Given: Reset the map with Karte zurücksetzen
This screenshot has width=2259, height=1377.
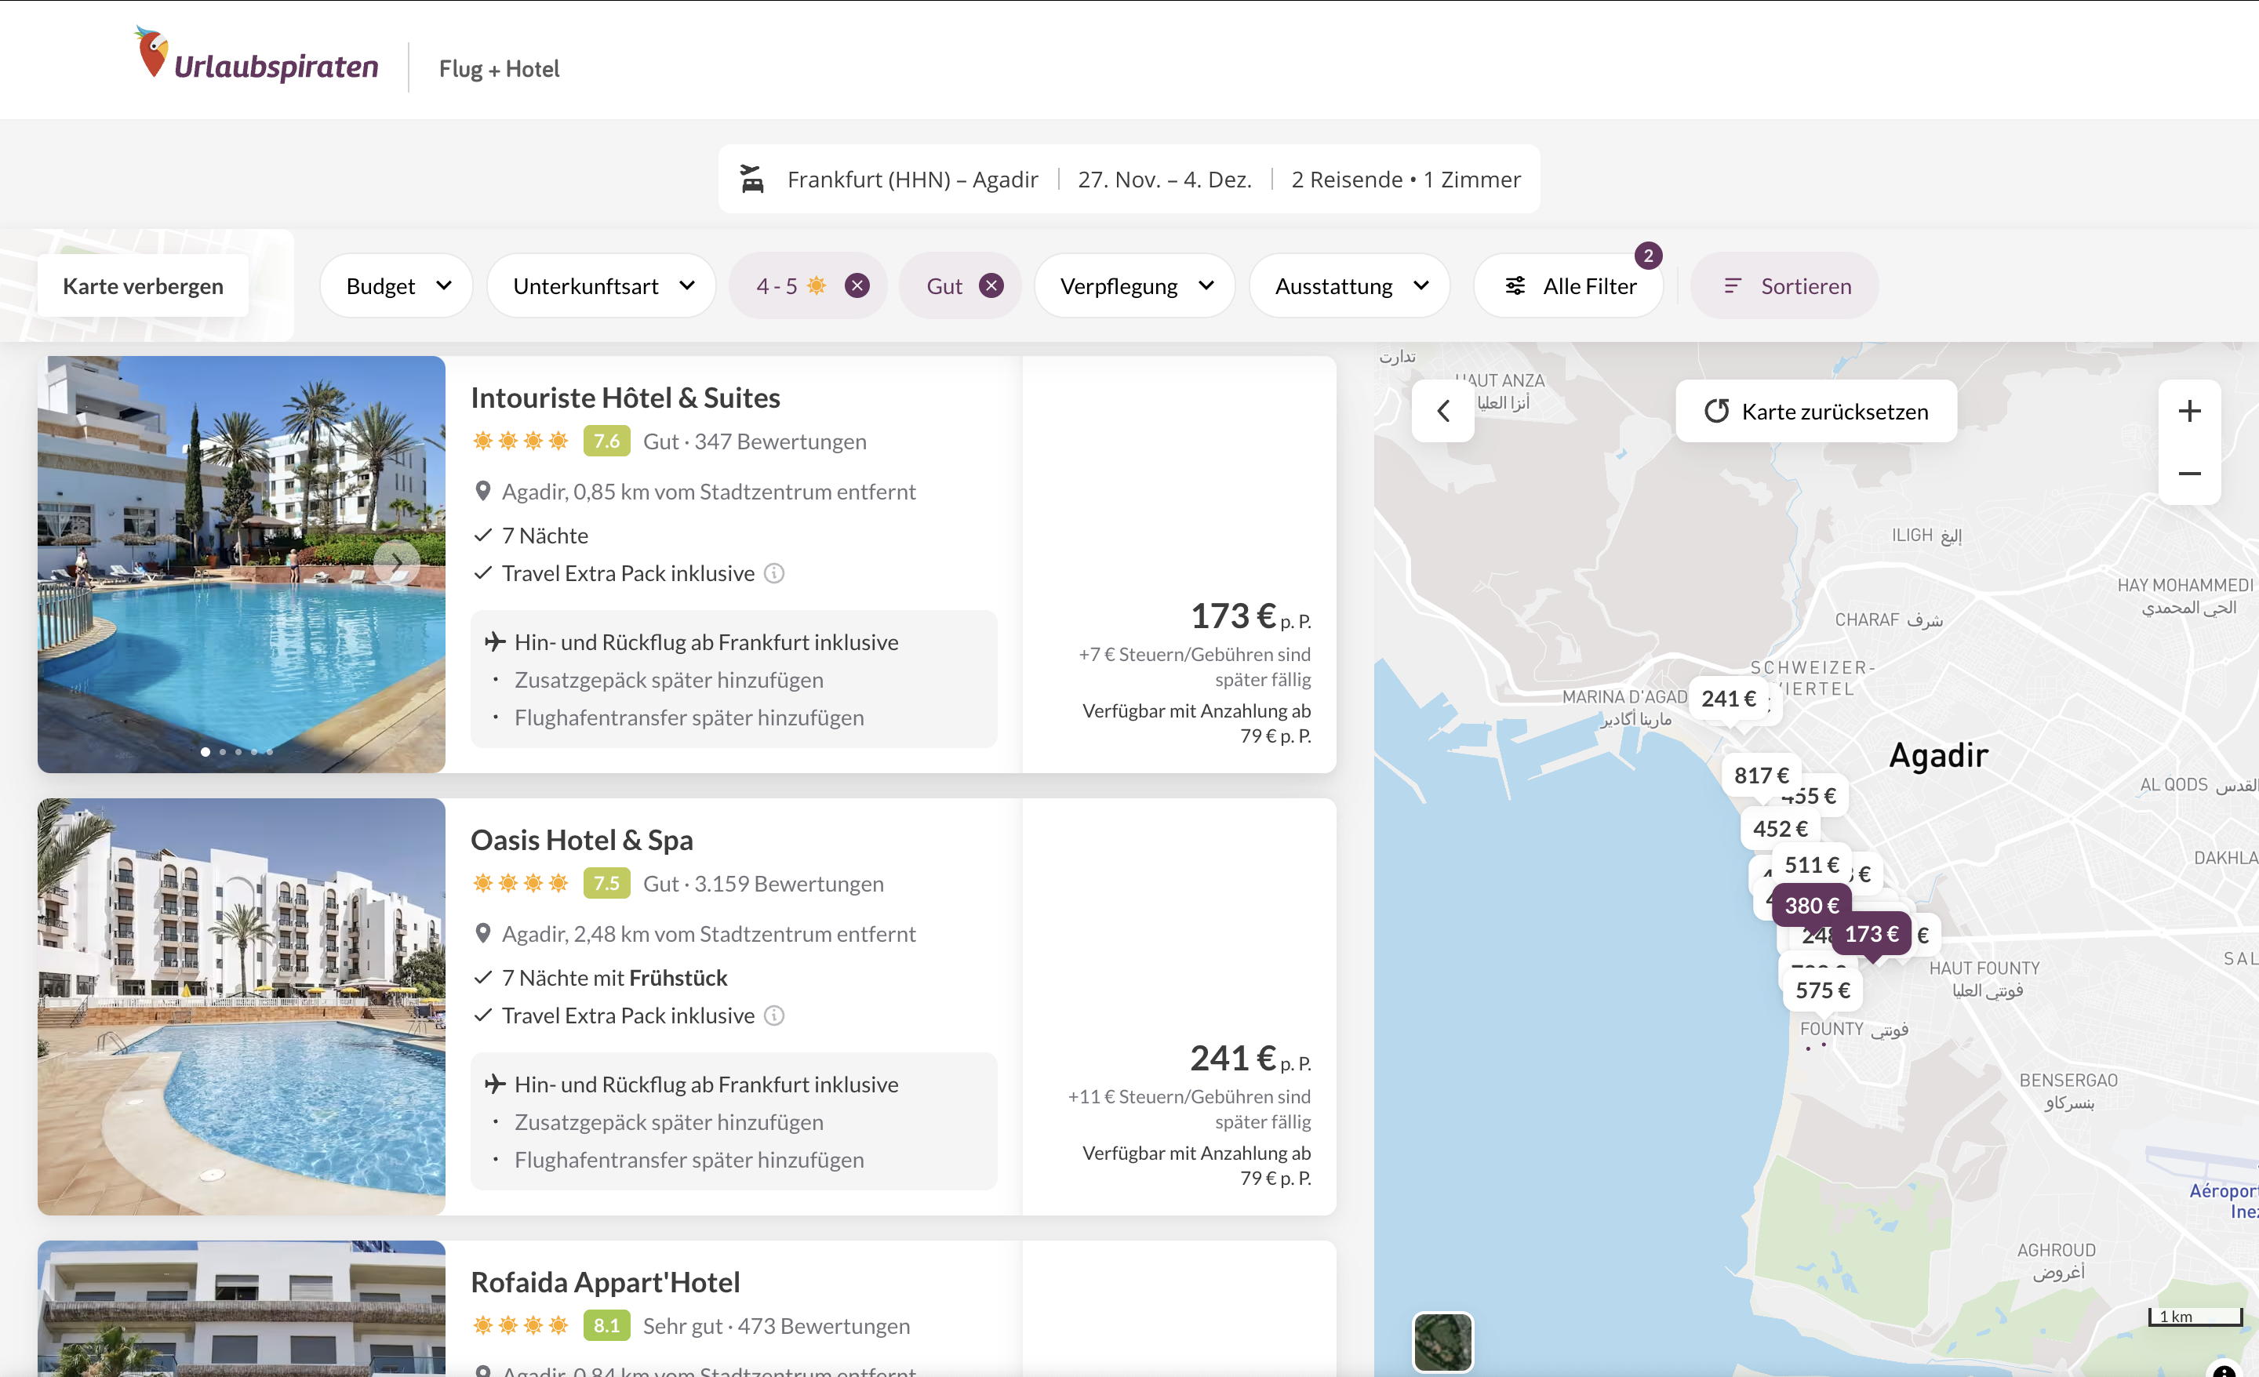Looking at the screenshot, I should pos(1815,412).
